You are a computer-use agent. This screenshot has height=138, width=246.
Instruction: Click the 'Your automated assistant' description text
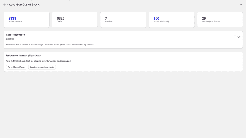tap(38, 61)
